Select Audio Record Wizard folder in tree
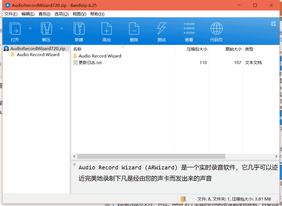 (38, 55)
